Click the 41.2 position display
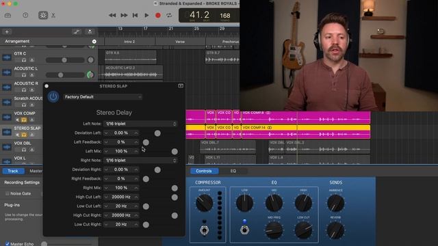 point(199,15)
